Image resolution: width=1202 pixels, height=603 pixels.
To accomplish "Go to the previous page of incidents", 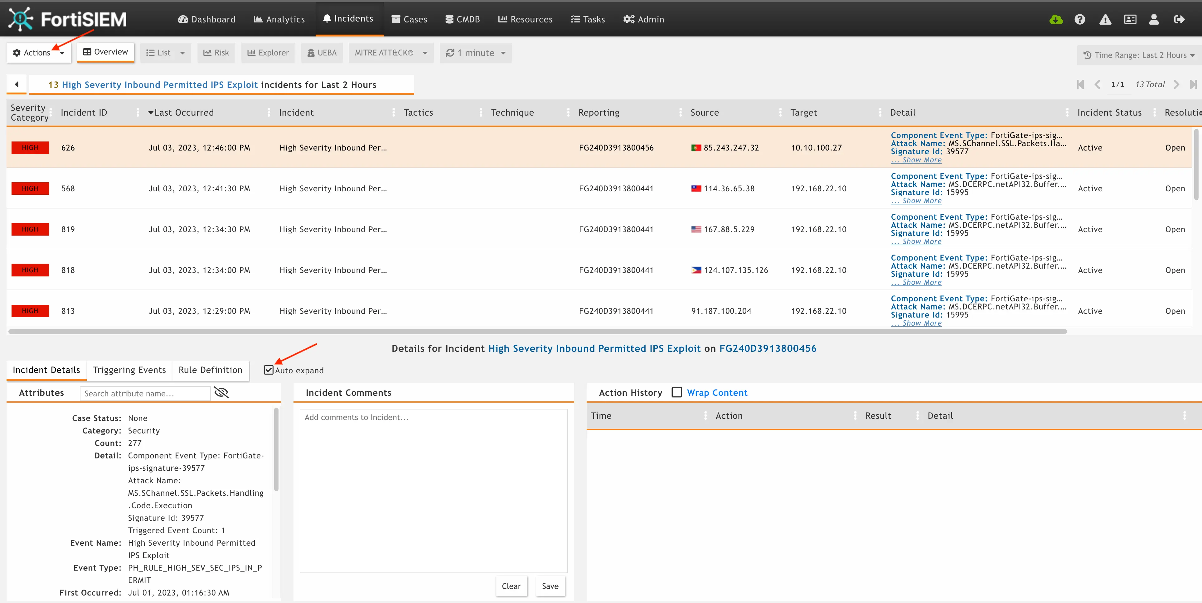I will [x=1098, y=84].
